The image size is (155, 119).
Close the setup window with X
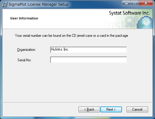[146, 3]
